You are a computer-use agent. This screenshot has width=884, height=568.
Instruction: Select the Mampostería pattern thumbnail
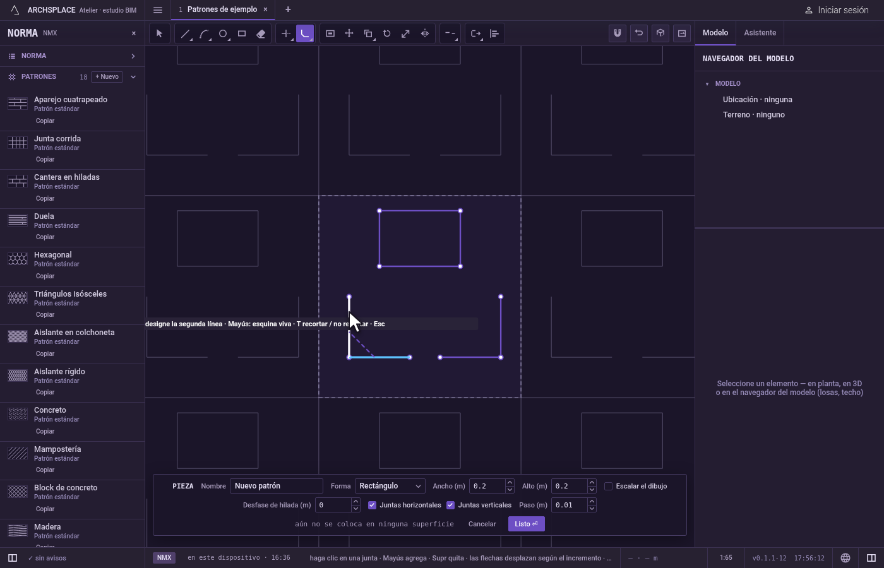[x=18, y=453]
